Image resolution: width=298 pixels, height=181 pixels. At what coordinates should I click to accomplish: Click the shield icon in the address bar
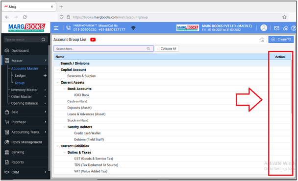(61, 17)
